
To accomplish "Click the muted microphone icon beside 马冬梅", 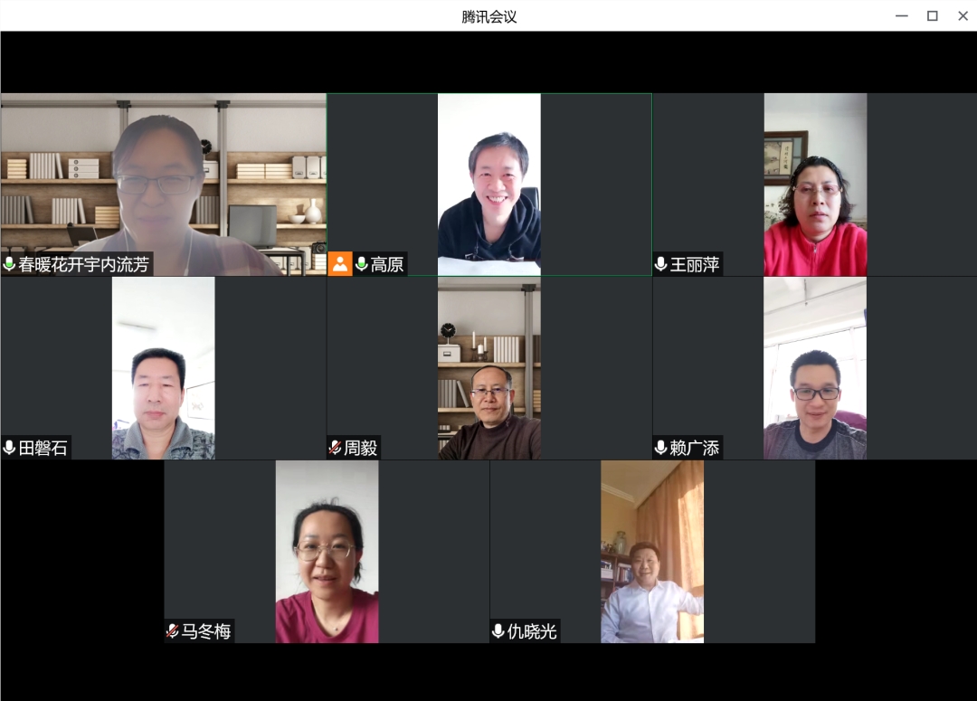I will click(x=173, y=631).
